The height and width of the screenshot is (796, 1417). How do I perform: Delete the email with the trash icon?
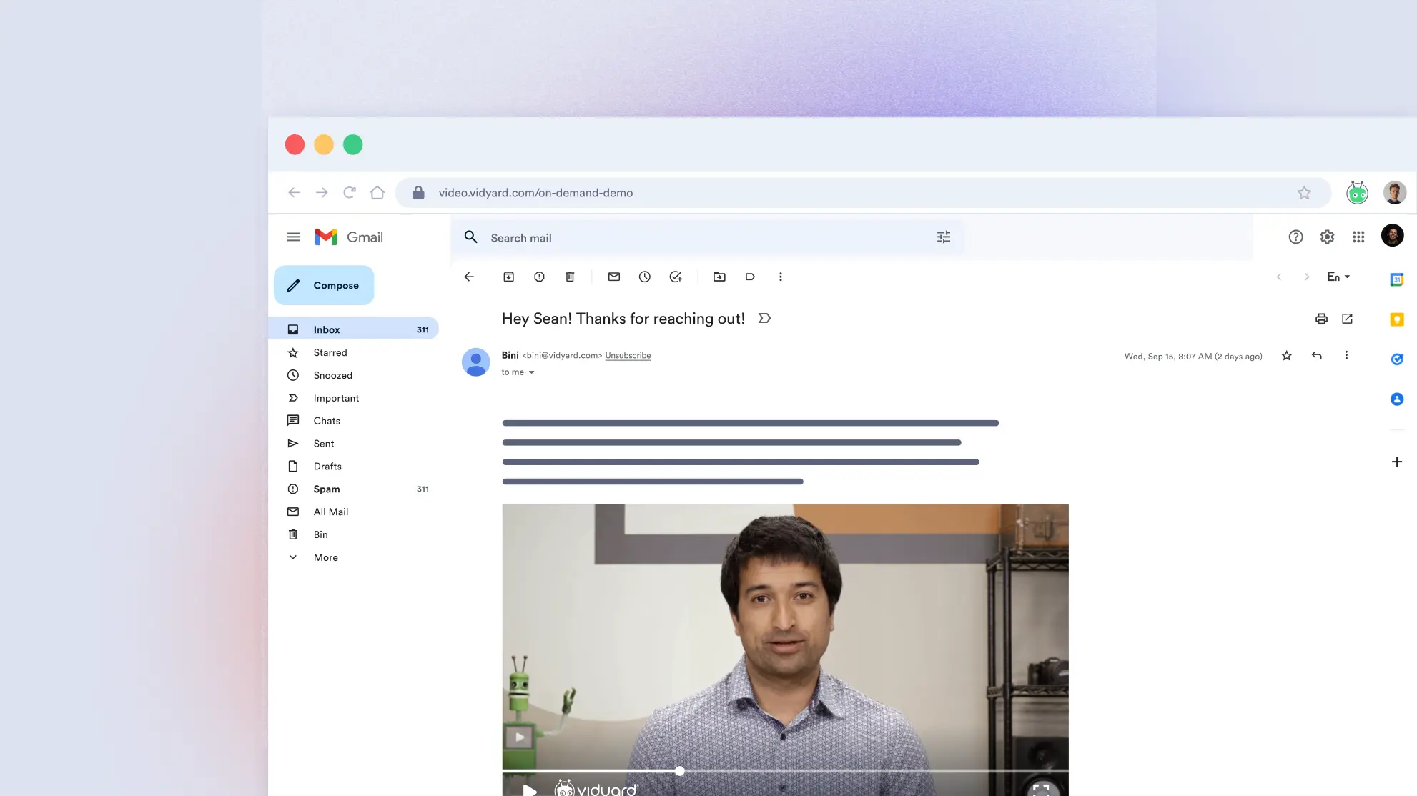[570, 277]
